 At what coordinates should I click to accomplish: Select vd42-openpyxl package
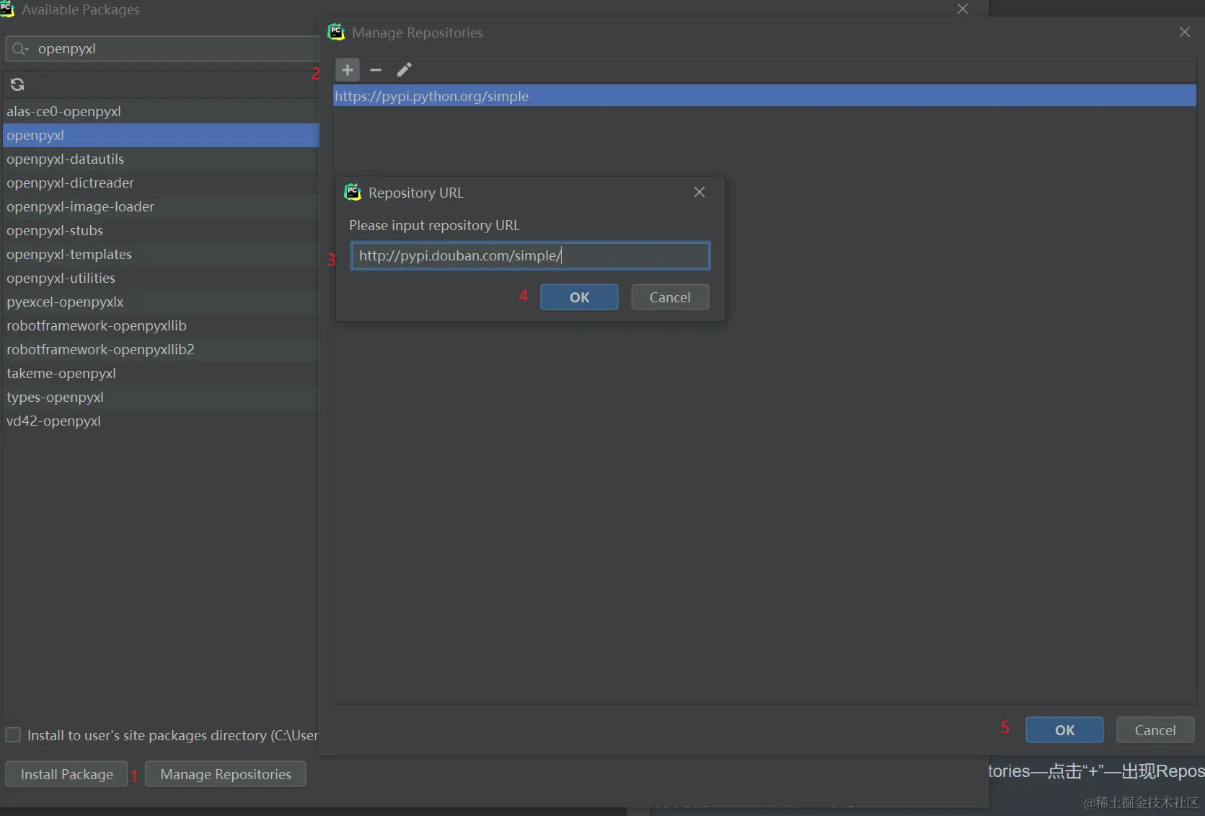(x=161, y=421)
